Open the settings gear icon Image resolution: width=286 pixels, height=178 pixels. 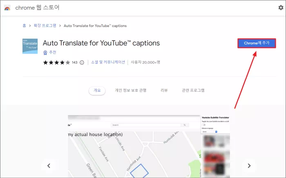click(281, 8)
